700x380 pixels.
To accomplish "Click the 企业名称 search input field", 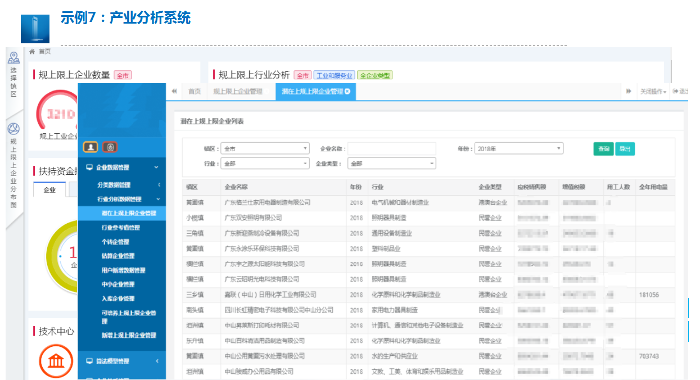I will click(x=392, y=149).
